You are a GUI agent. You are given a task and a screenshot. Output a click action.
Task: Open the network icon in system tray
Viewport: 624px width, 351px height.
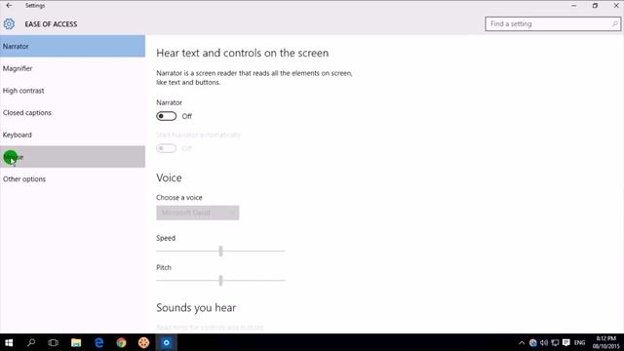[555, 342]
